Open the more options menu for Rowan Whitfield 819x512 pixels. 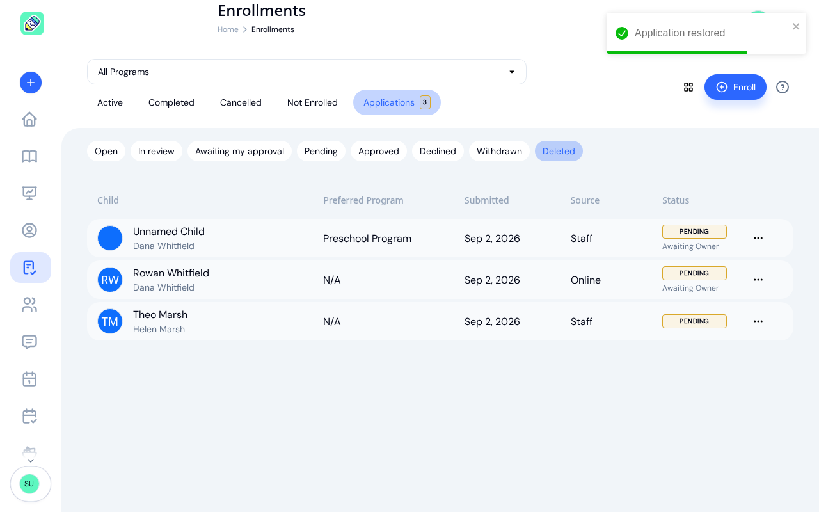(x=758, y=280)
